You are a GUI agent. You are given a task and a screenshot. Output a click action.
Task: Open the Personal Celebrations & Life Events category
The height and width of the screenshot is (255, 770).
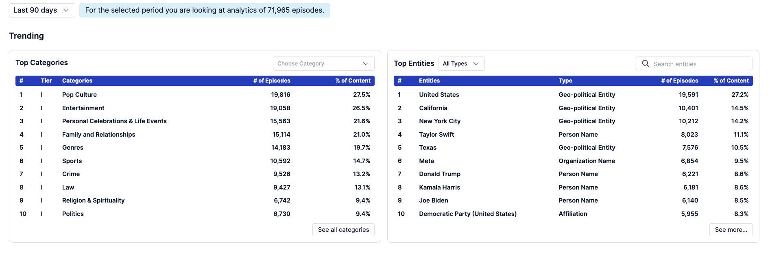[114, 121]
